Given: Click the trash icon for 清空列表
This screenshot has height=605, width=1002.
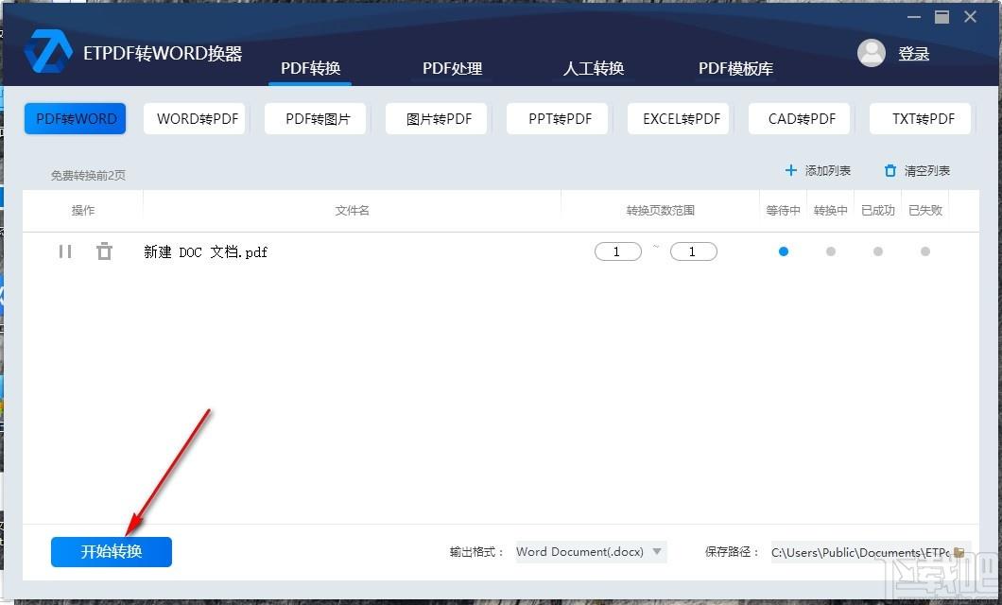Looking at the screenshot, I should (x=890, y=170).
